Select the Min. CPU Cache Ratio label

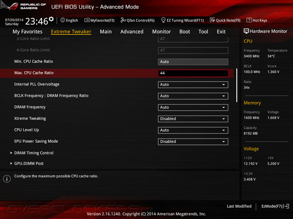33,62
